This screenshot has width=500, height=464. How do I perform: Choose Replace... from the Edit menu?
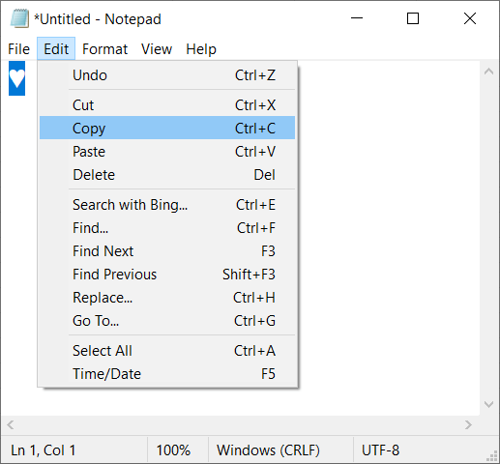(167, 297)
